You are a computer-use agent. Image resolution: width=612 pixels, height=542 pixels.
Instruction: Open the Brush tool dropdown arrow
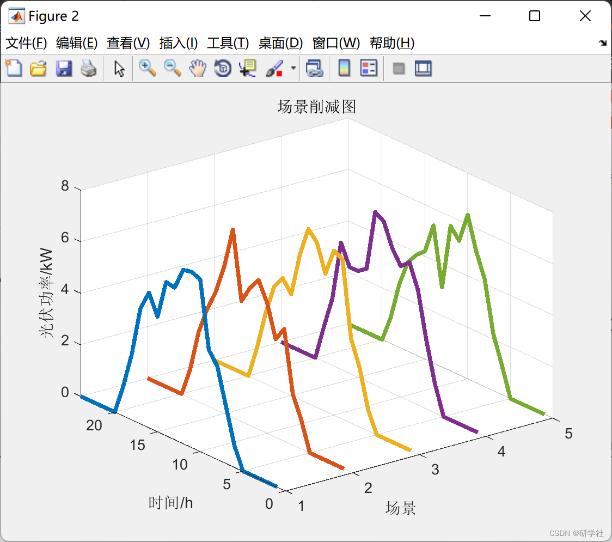point(293,68)
